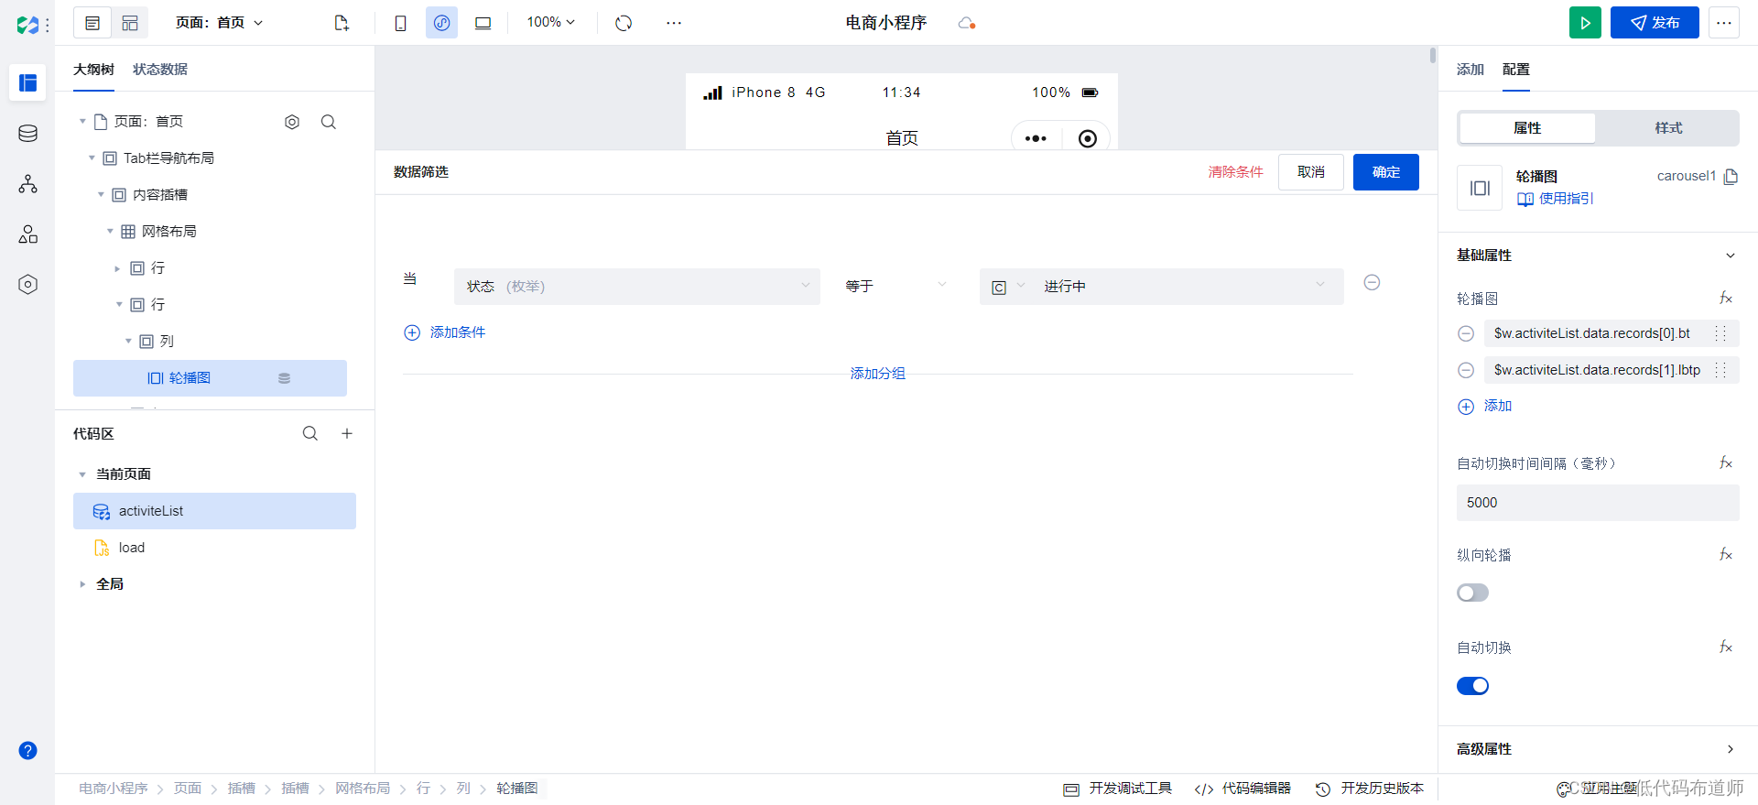The width and height of the screenshot is (1758, 805).
Task: Click 添加 to add carousel image
Action: pyautogui.click(x=1485, y=407)
